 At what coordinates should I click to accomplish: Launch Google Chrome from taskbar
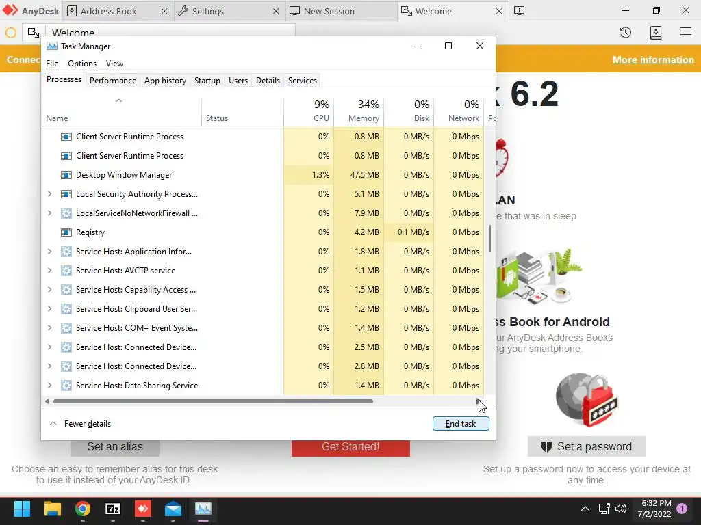tap(83, 509)
